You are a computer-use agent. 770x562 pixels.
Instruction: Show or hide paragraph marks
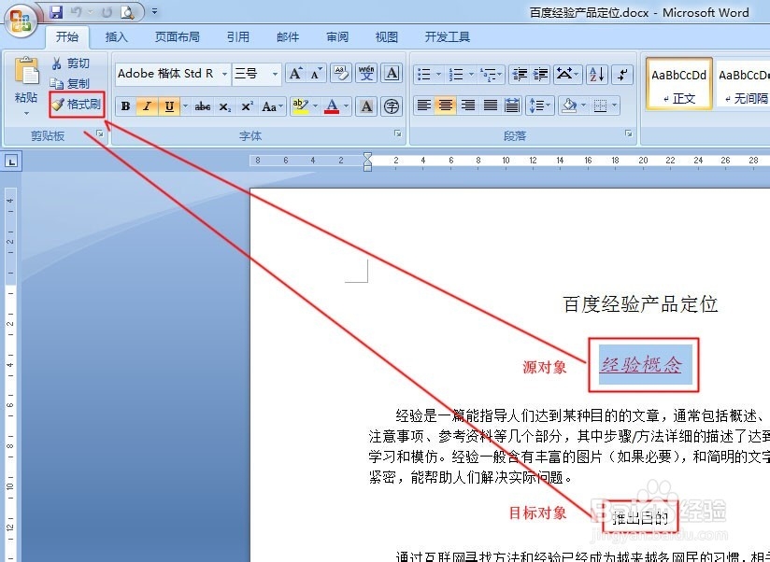coord(622,75)
